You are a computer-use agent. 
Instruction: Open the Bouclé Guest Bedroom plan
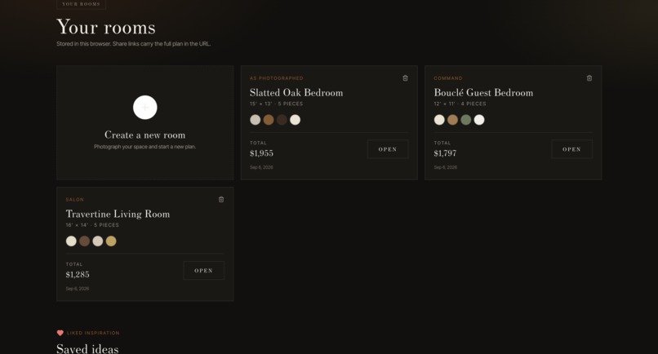572,149
